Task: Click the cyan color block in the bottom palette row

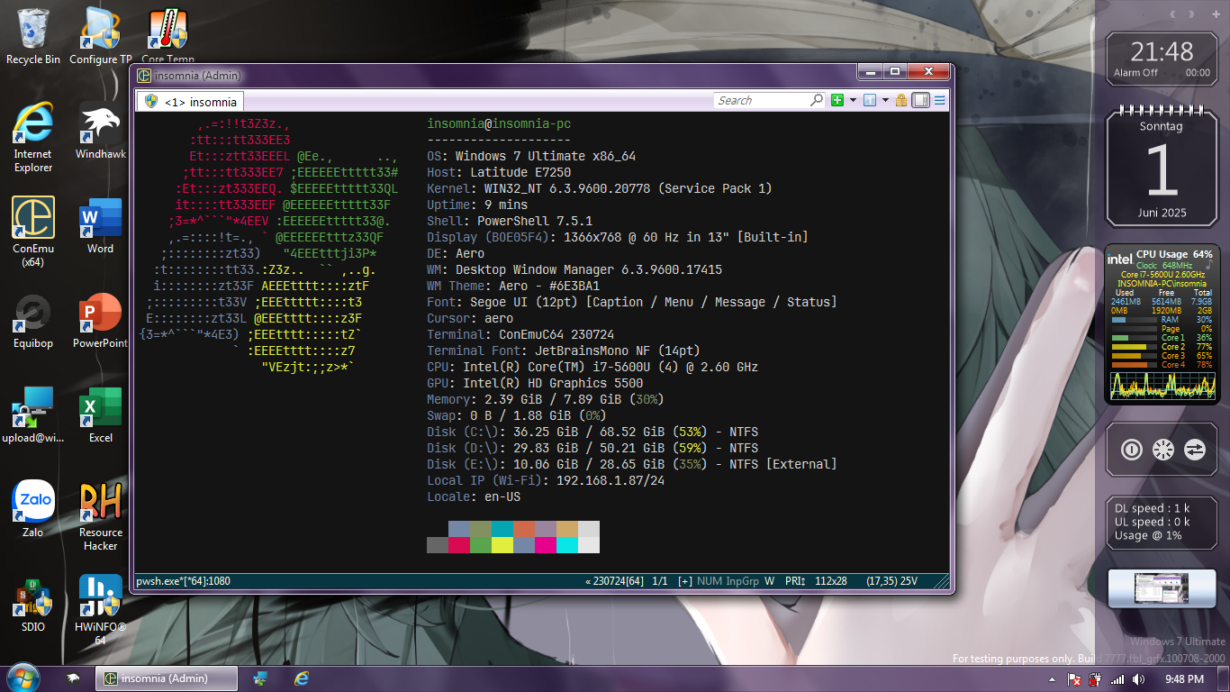Action: 567,545
